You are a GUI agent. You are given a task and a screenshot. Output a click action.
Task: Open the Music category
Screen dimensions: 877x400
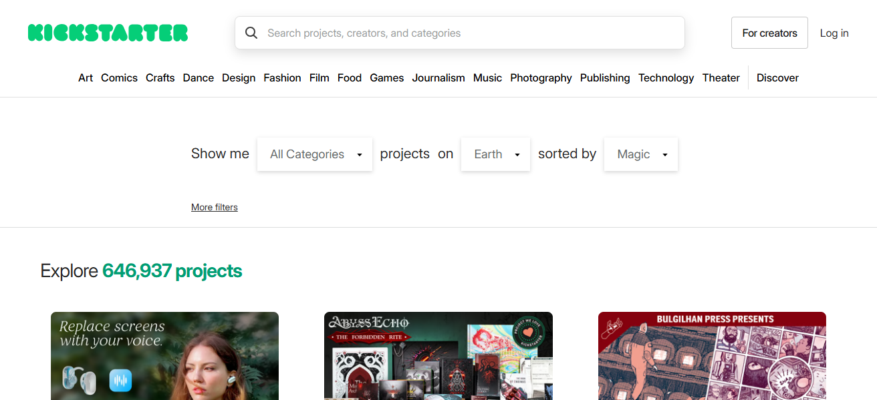pos(487,77)
